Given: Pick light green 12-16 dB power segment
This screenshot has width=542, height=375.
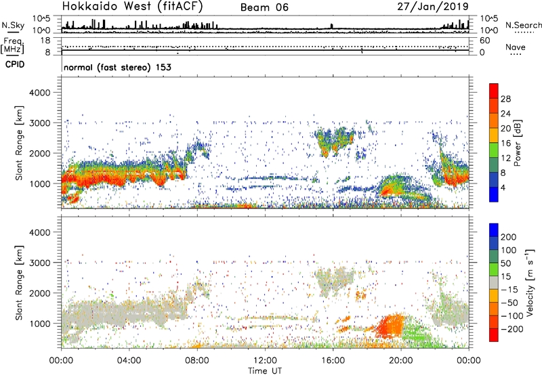Looking at the screenshot, I should 494,150.
